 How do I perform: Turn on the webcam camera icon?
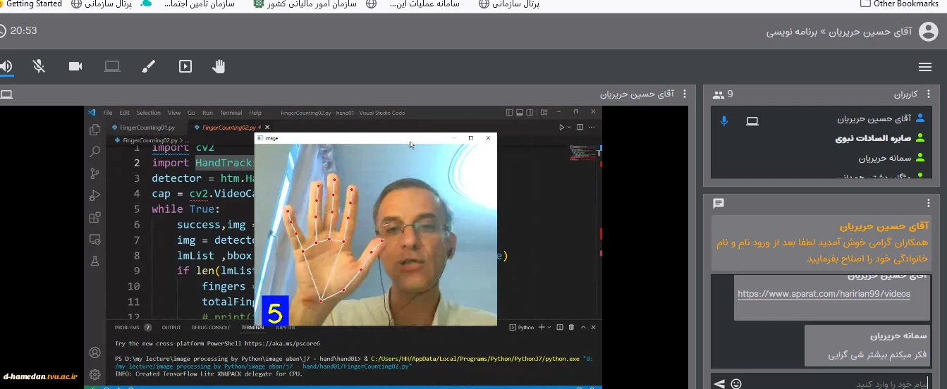coord(75,66)
